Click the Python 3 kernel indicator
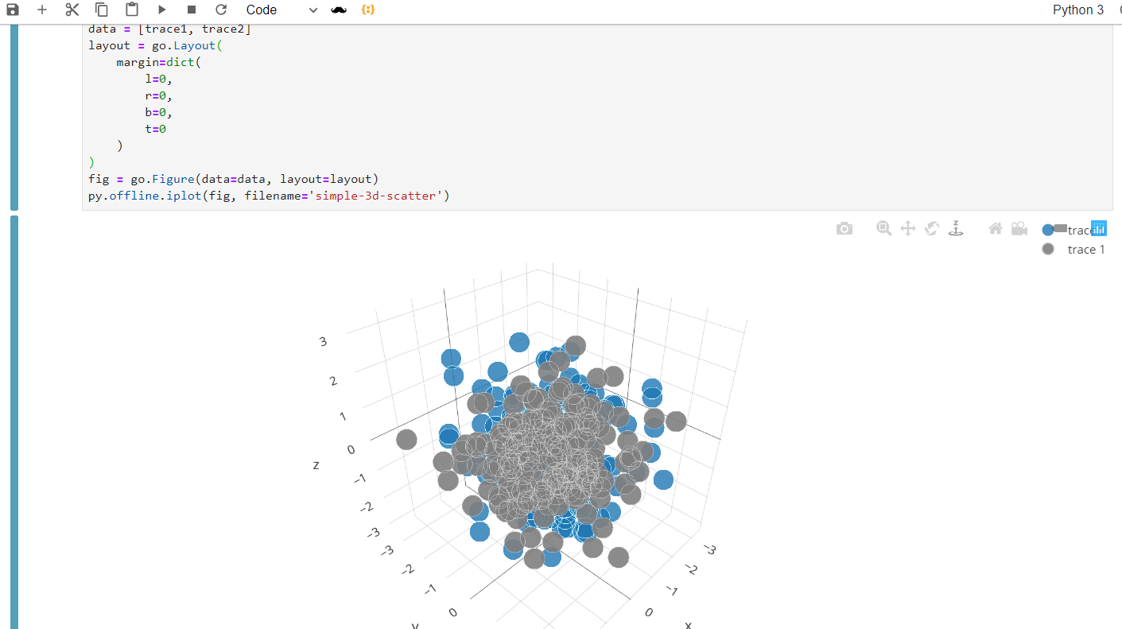Image resolution: width=1122 pixels, height=629 pixels. pos(1077,10)
